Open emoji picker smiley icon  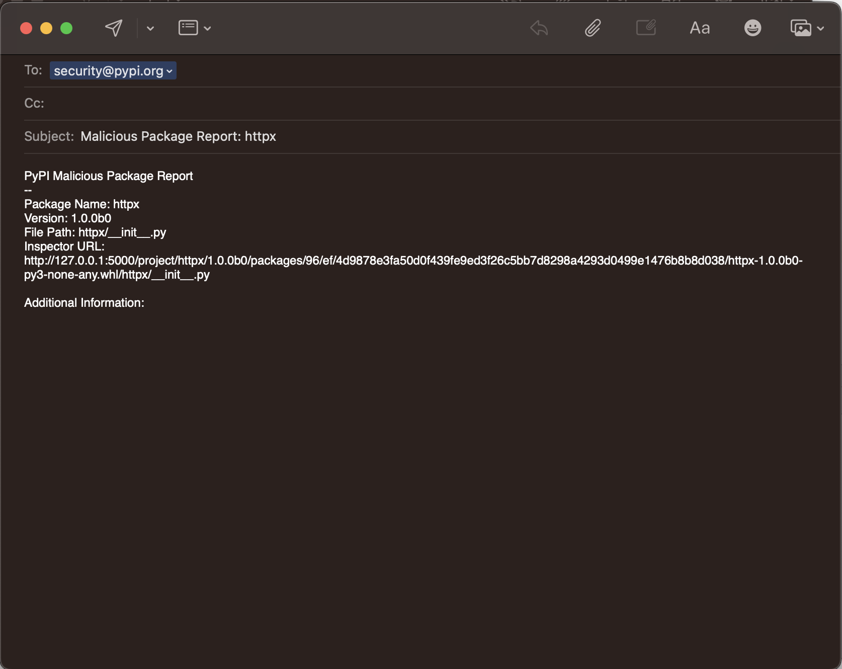coord(752,28)
